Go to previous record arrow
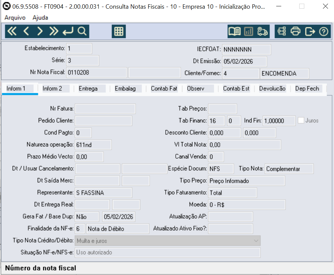The image size is (334, 275). (26, 31)
